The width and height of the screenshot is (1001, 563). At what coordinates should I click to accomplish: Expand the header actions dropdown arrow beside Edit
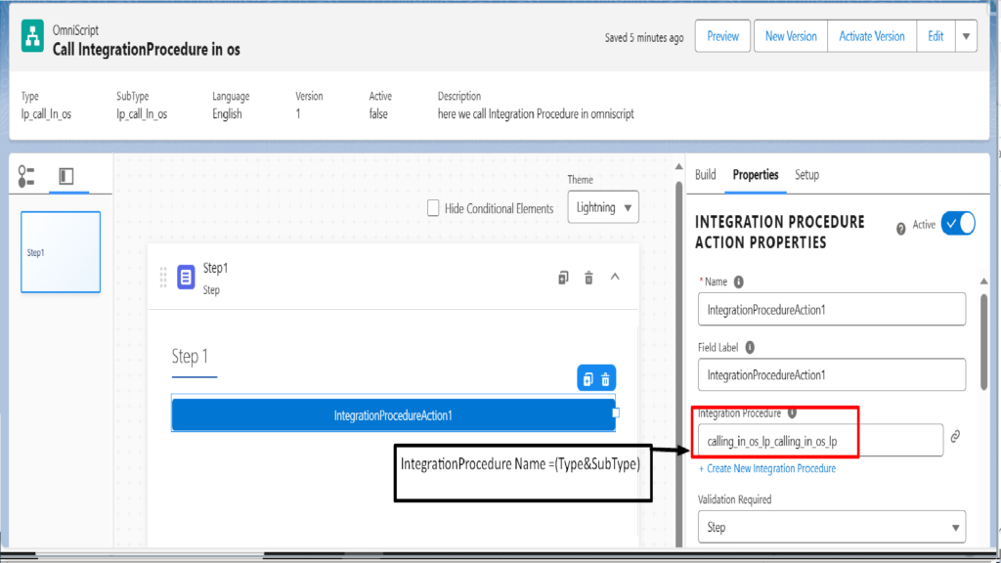966,36
